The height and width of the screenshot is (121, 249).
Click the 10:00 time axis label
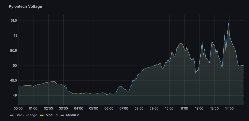coord(169,108)
